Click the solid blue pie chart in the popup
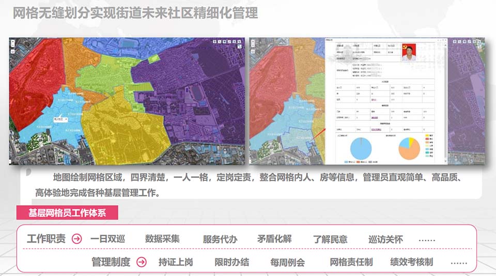 (x=361, y=148)
